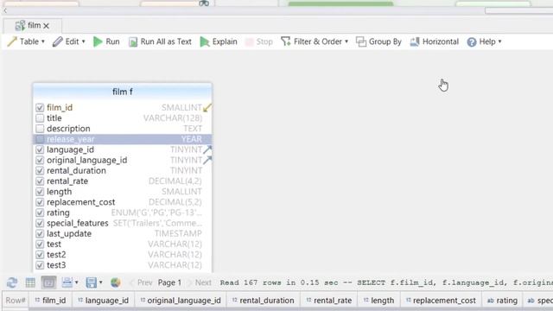553x311 pixels.
Task: Close the film tab
Action: tap(46, 26)
